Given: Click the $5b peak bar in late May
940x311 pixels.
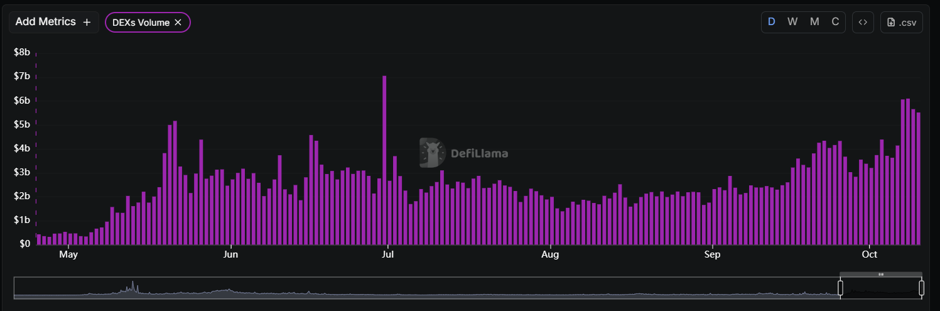Looking at the screenshot, I should (x=175, y=182).
